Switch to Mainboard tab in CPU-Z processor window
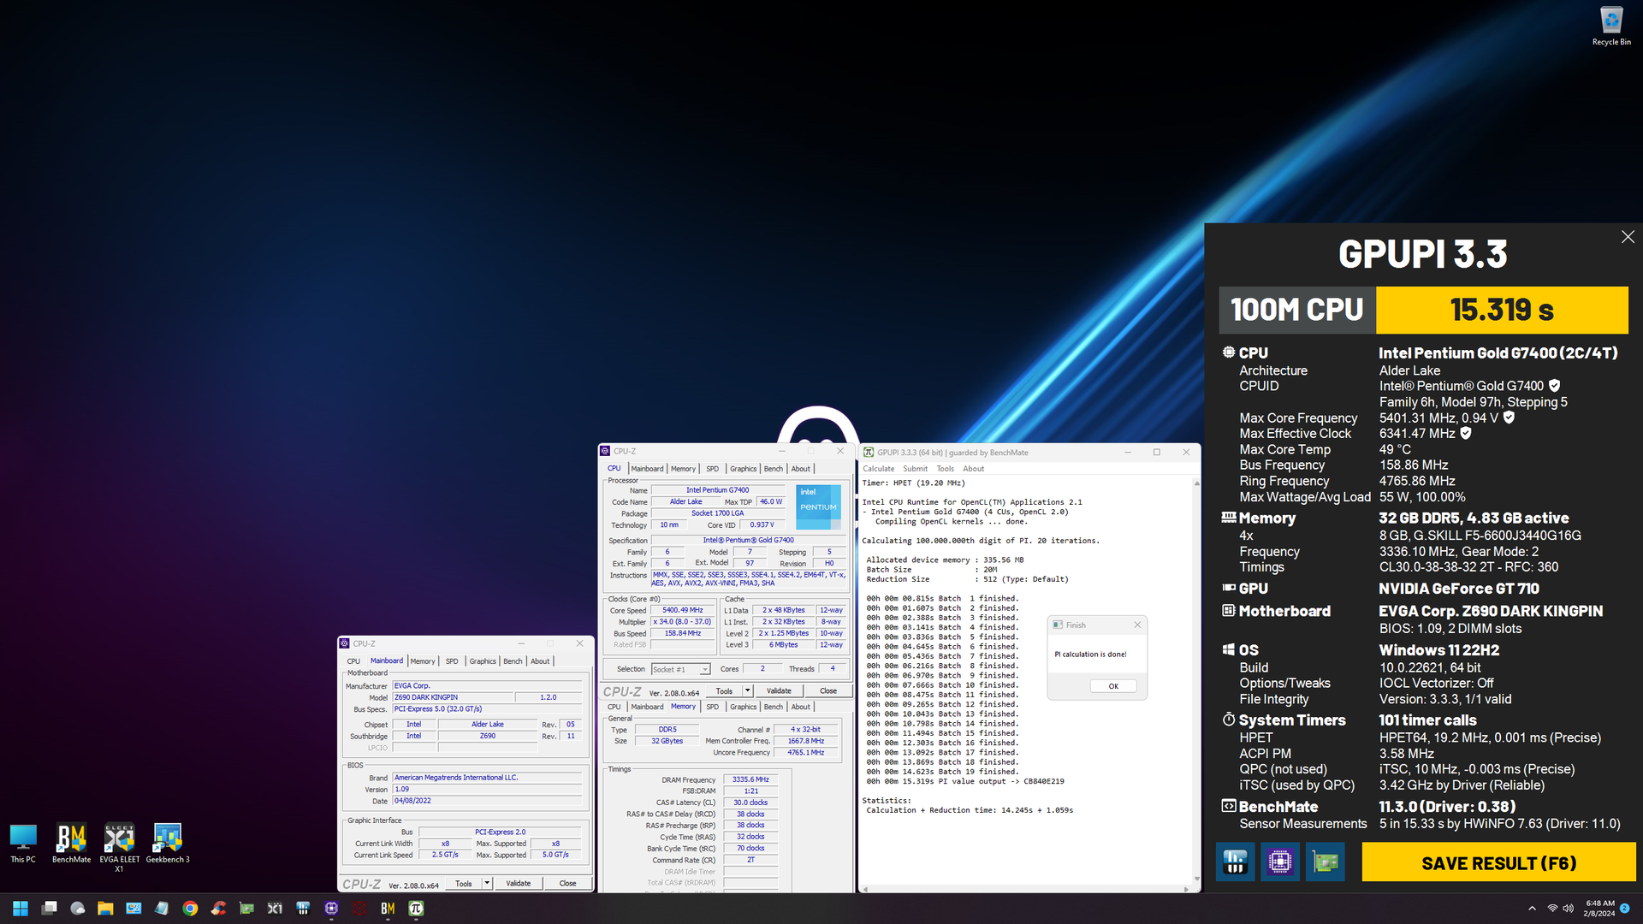This screenshot has width=1643, height=924. (647, 469)
